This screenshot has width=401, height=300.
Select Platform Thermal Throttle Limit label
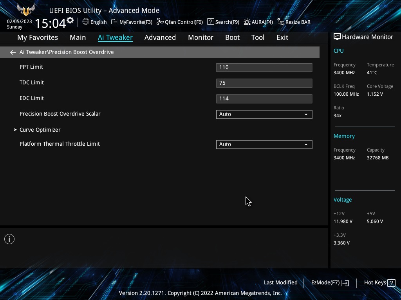60,144
